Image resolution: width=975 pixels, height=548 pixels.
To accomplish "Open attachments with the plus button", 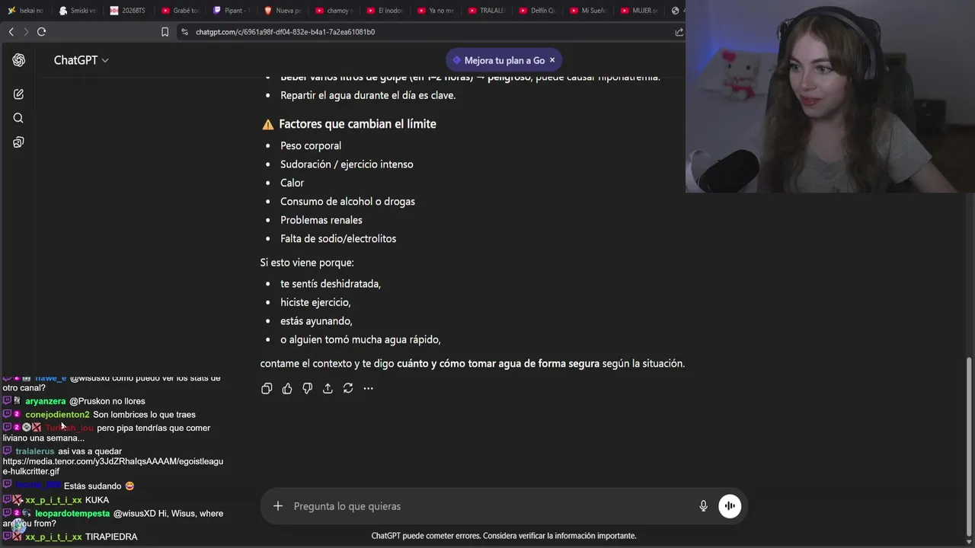I will [x=278, y=506].
